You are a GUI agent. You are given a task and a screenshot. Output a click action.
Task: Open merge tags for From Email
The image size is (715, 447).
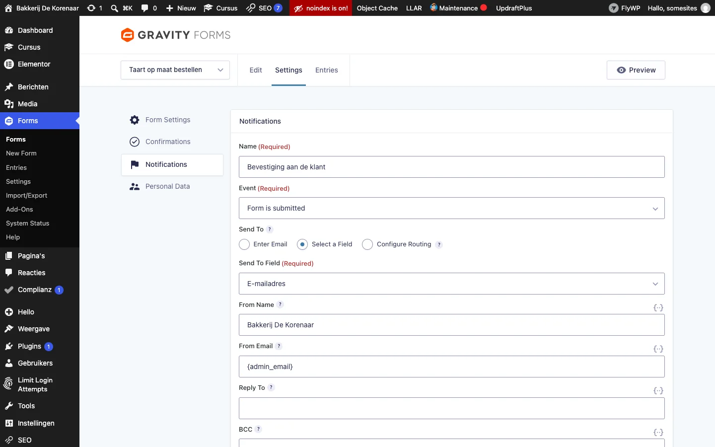(x=658, y=349)
